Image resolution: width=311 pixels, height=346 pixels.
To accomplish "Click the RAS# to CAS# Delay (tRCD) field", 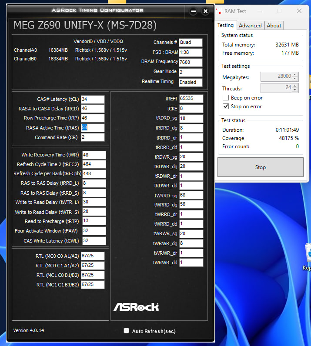I will coord(93,109).
